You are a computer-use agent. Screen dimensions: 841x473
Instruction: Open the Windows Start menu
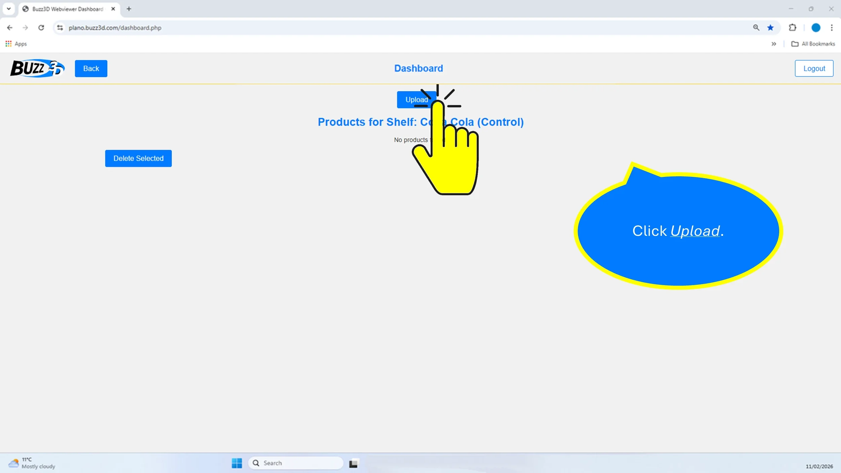pos(236,463)
